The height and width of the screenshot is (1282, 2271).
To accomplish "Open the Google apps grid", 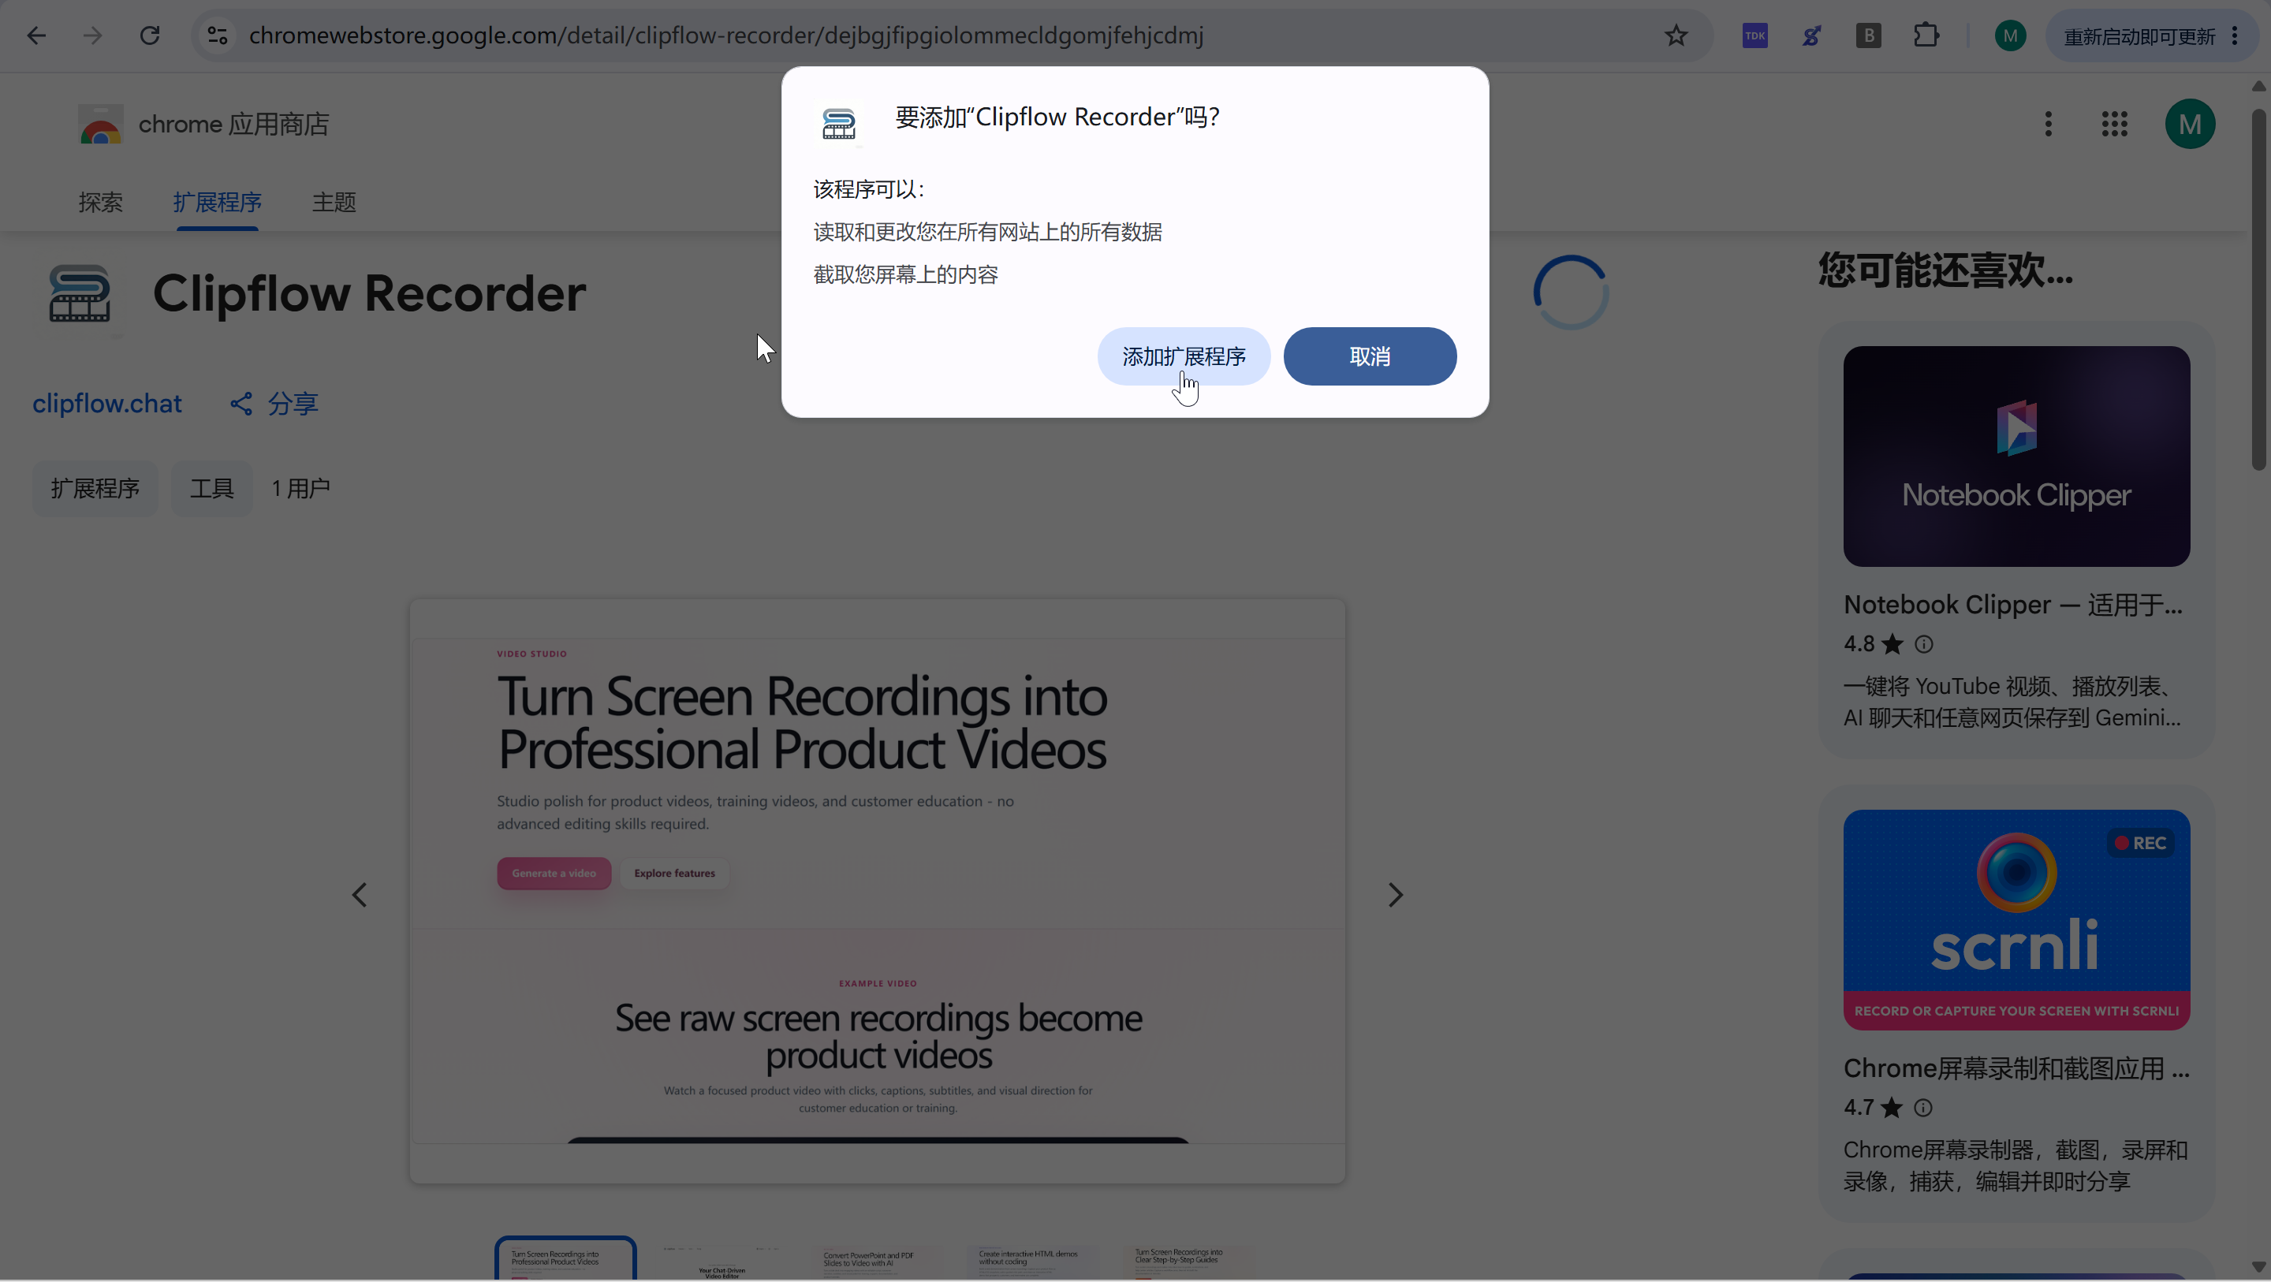I will [x=2114, y=124].
